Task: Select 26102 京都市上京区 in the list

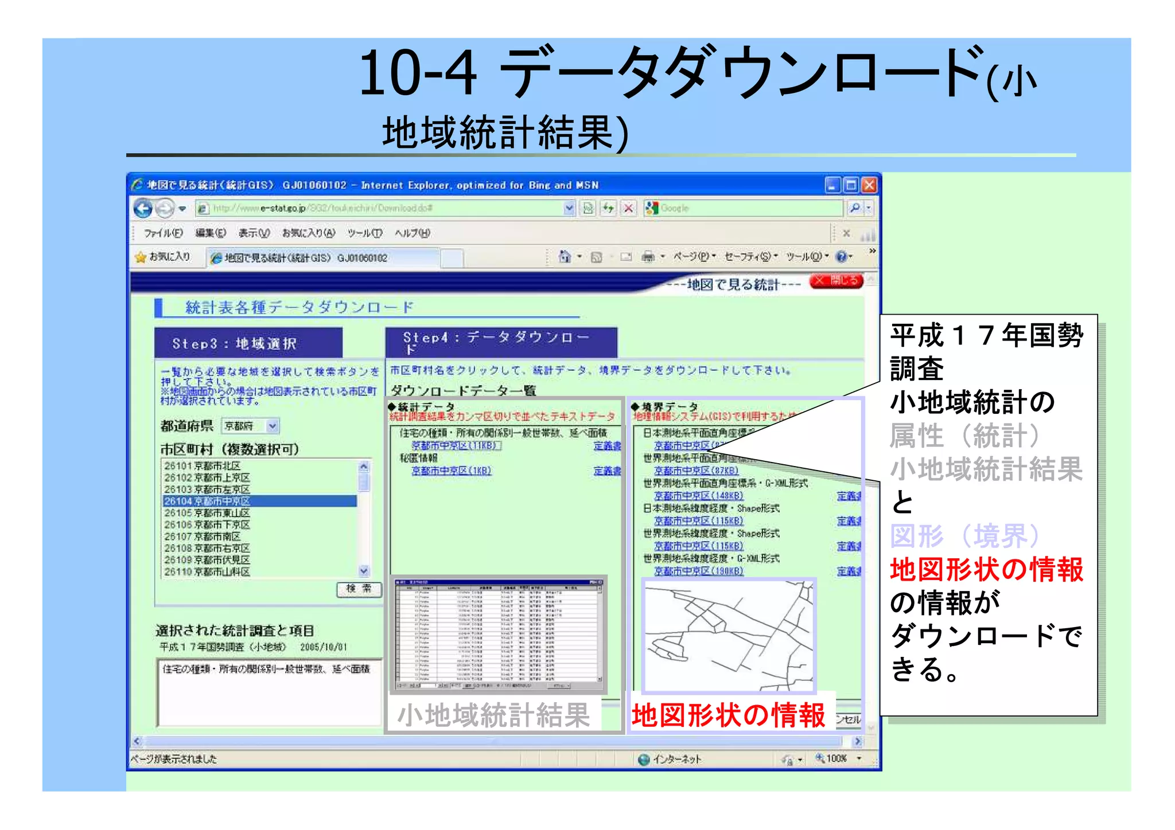Action: click(260, 477)
